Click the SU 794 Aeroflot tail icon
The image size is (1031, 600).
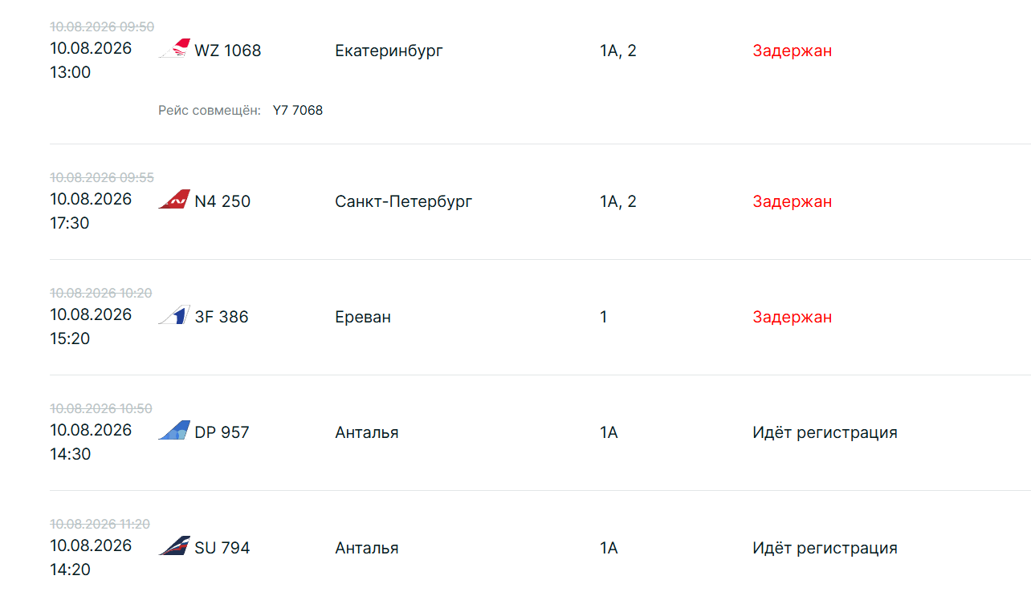(174, 545)
